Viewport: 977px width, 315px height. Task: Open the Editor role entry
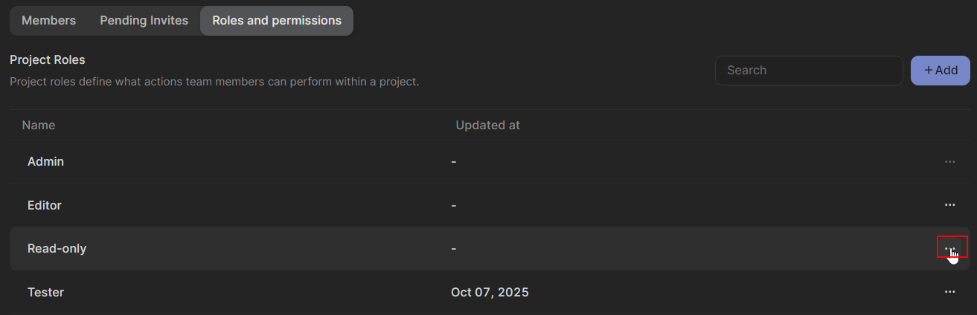click(x=45, y=205)
